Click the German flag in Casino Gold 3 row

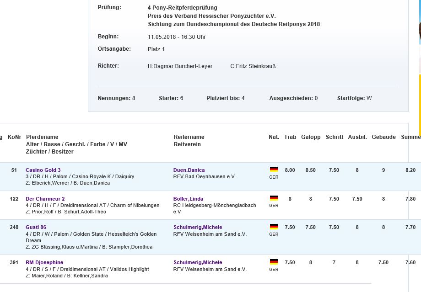pyautogui.click(x=274, y=170)
